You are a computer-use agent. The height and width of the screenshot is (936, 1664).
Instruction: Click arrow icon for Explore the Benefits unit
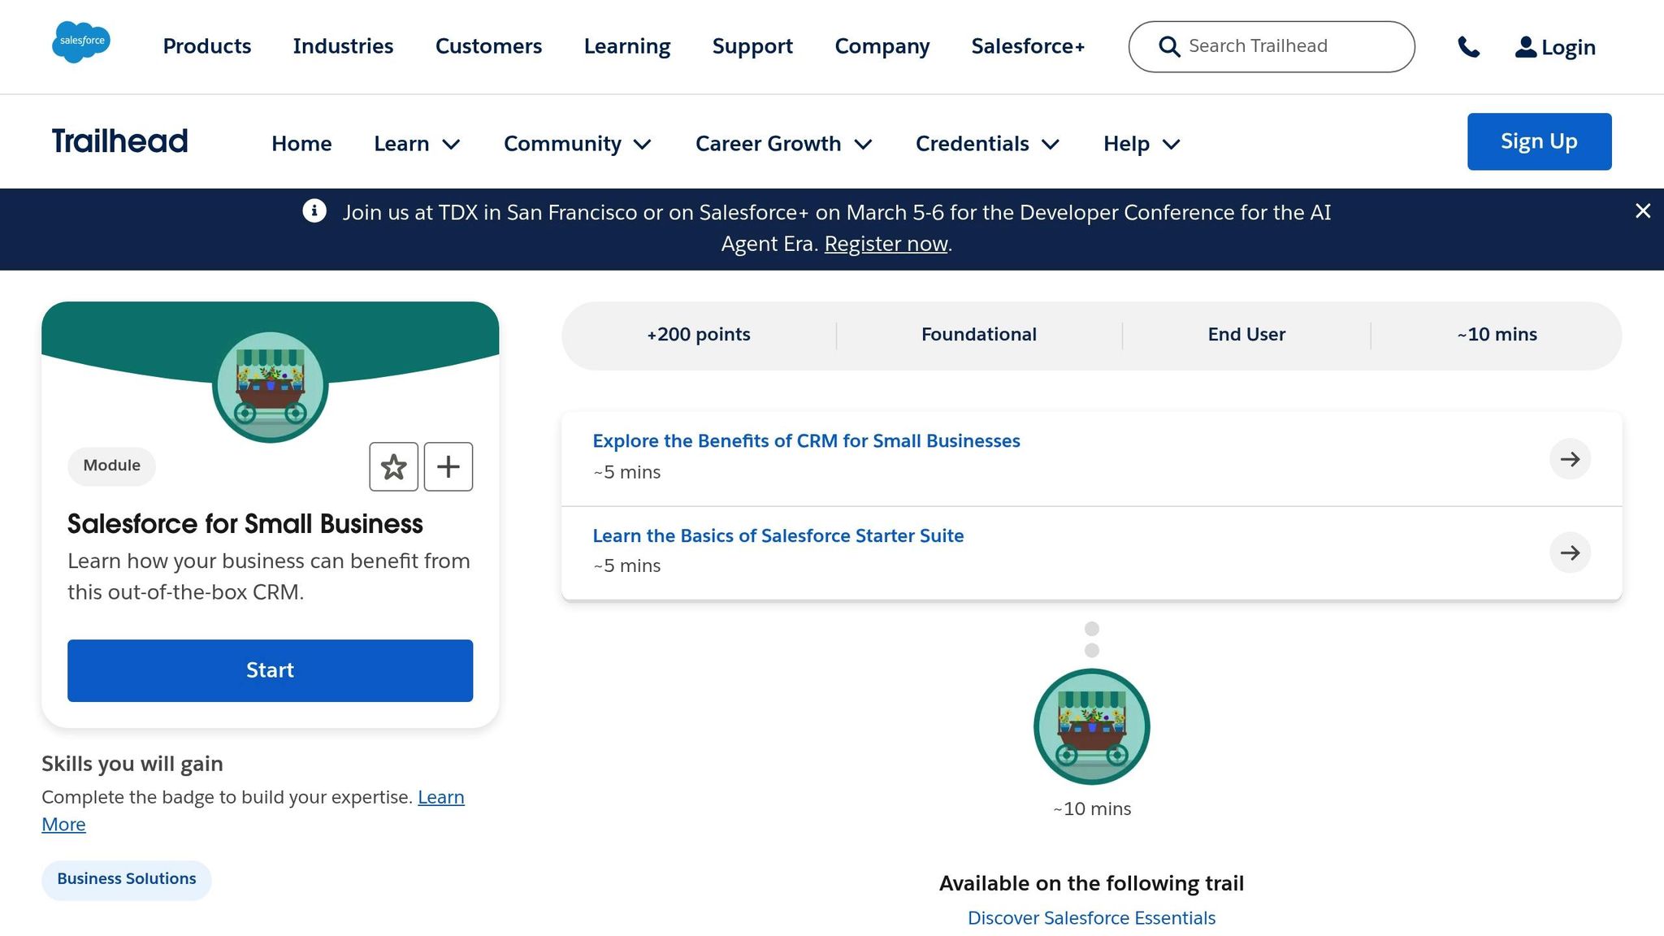pos(1570,459)
